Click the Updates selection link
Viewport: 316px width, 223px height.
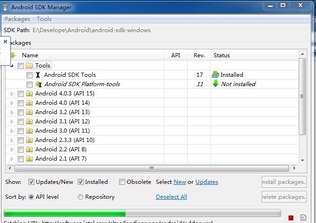point(207,182)
